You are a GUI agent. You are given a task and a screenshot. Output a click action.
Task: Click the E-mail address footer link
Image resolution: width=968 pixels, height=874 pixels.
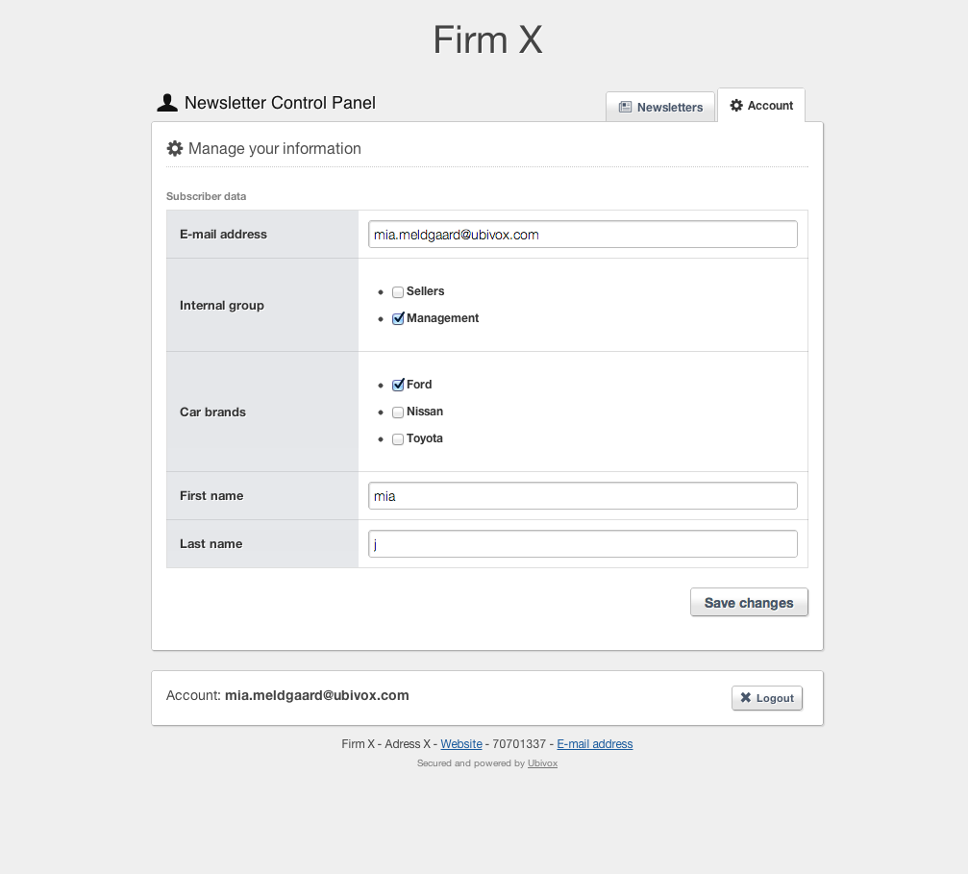(594, 743)
